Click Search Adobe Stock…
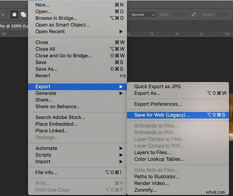Image resolution: width=233 pixels, height=196 pixels. 60,117
